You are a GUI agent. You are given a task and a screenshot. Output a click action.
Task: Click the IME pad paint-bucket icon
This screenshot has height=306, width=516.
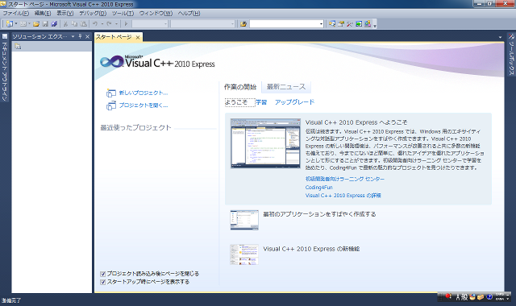[472, 297]
